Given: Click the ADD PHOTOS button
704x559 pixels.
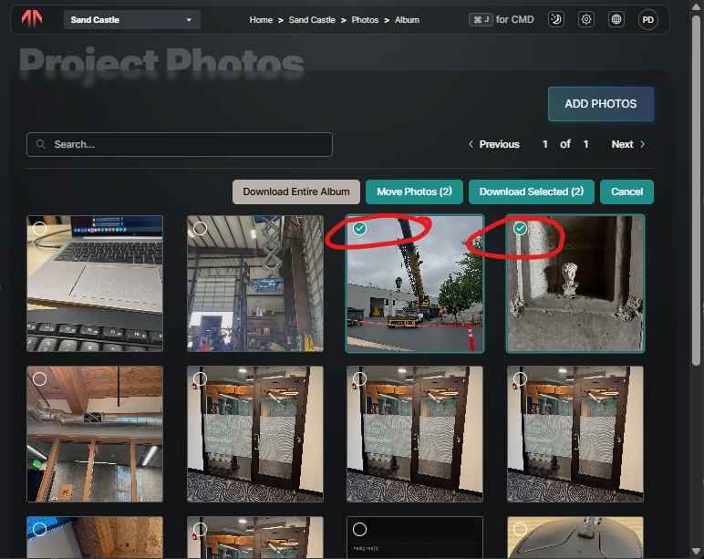Looking at the screenshot, I should (600, 104).
